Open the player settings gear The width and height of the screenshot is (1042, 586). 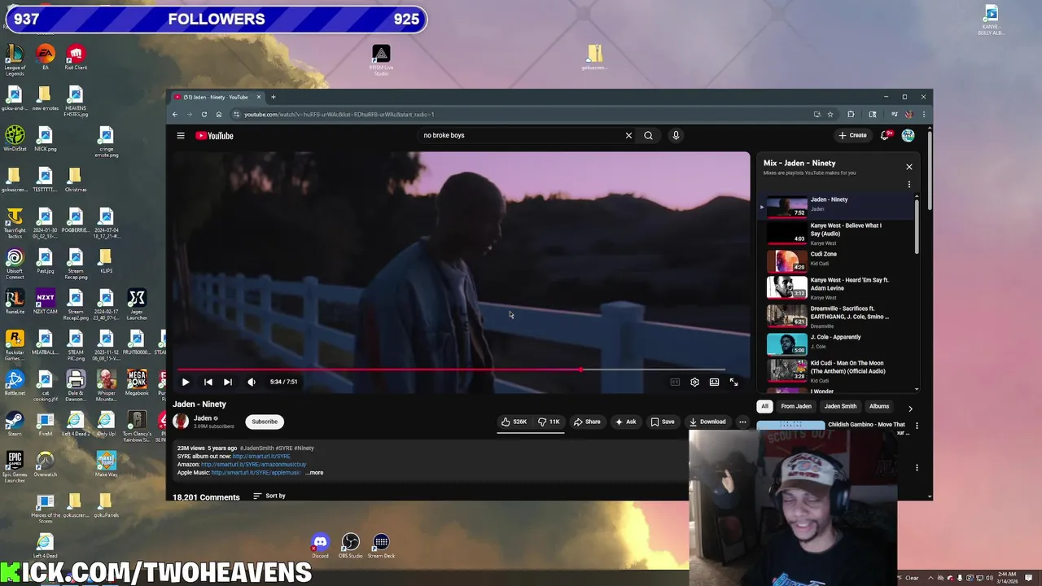[x=694, y=382]
